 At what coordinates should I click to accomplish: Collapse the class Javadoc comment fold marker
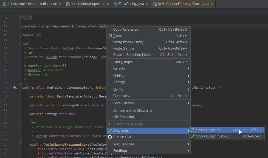(x=20, y=44)
